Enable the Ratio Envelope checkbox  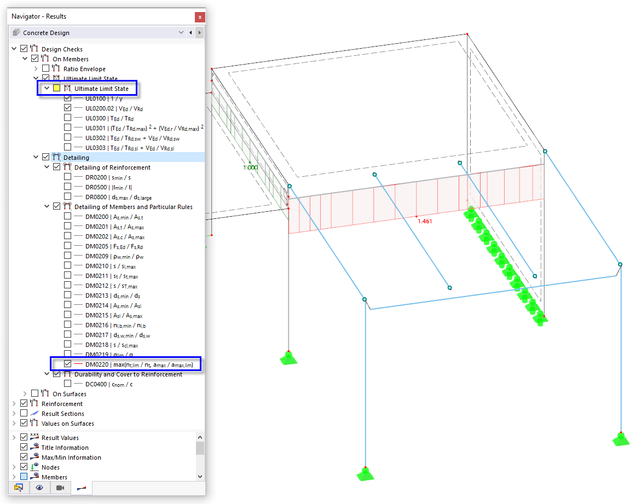(45, 68)
